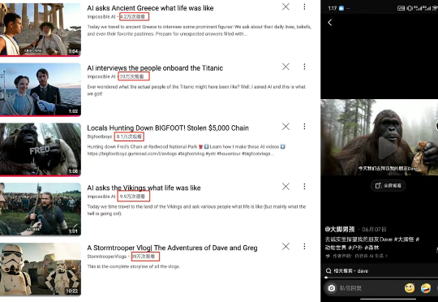Click the Stormtrooper '10:22' duration badge
The image size is (438, 302).
[x=72, y=291]
